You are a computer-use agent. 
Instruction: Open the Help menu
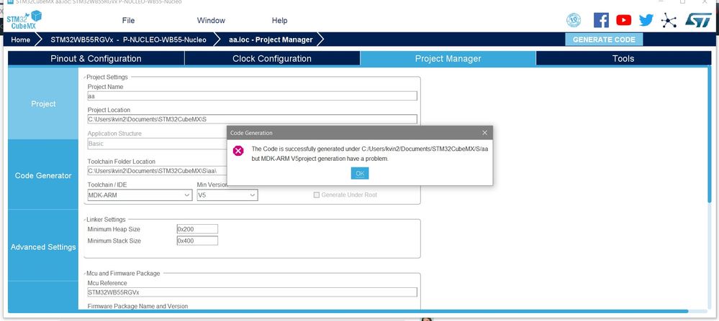(280, 21)
